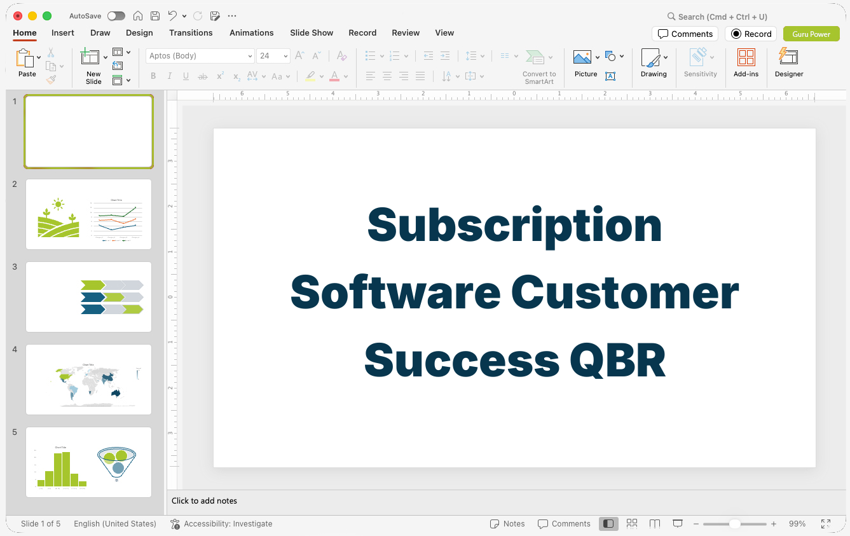This screenshot has width=850, height=536.
Task: Toggle Subscript formatting
Action: [236, 76]
